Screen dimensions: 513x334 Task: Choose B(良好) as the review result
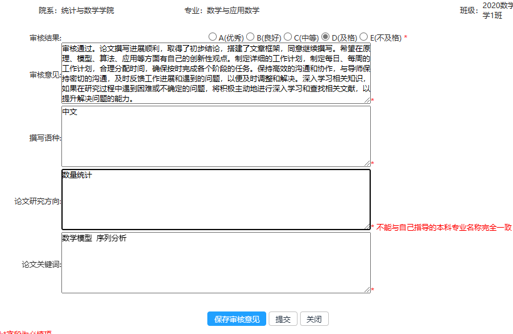[250, 37]
